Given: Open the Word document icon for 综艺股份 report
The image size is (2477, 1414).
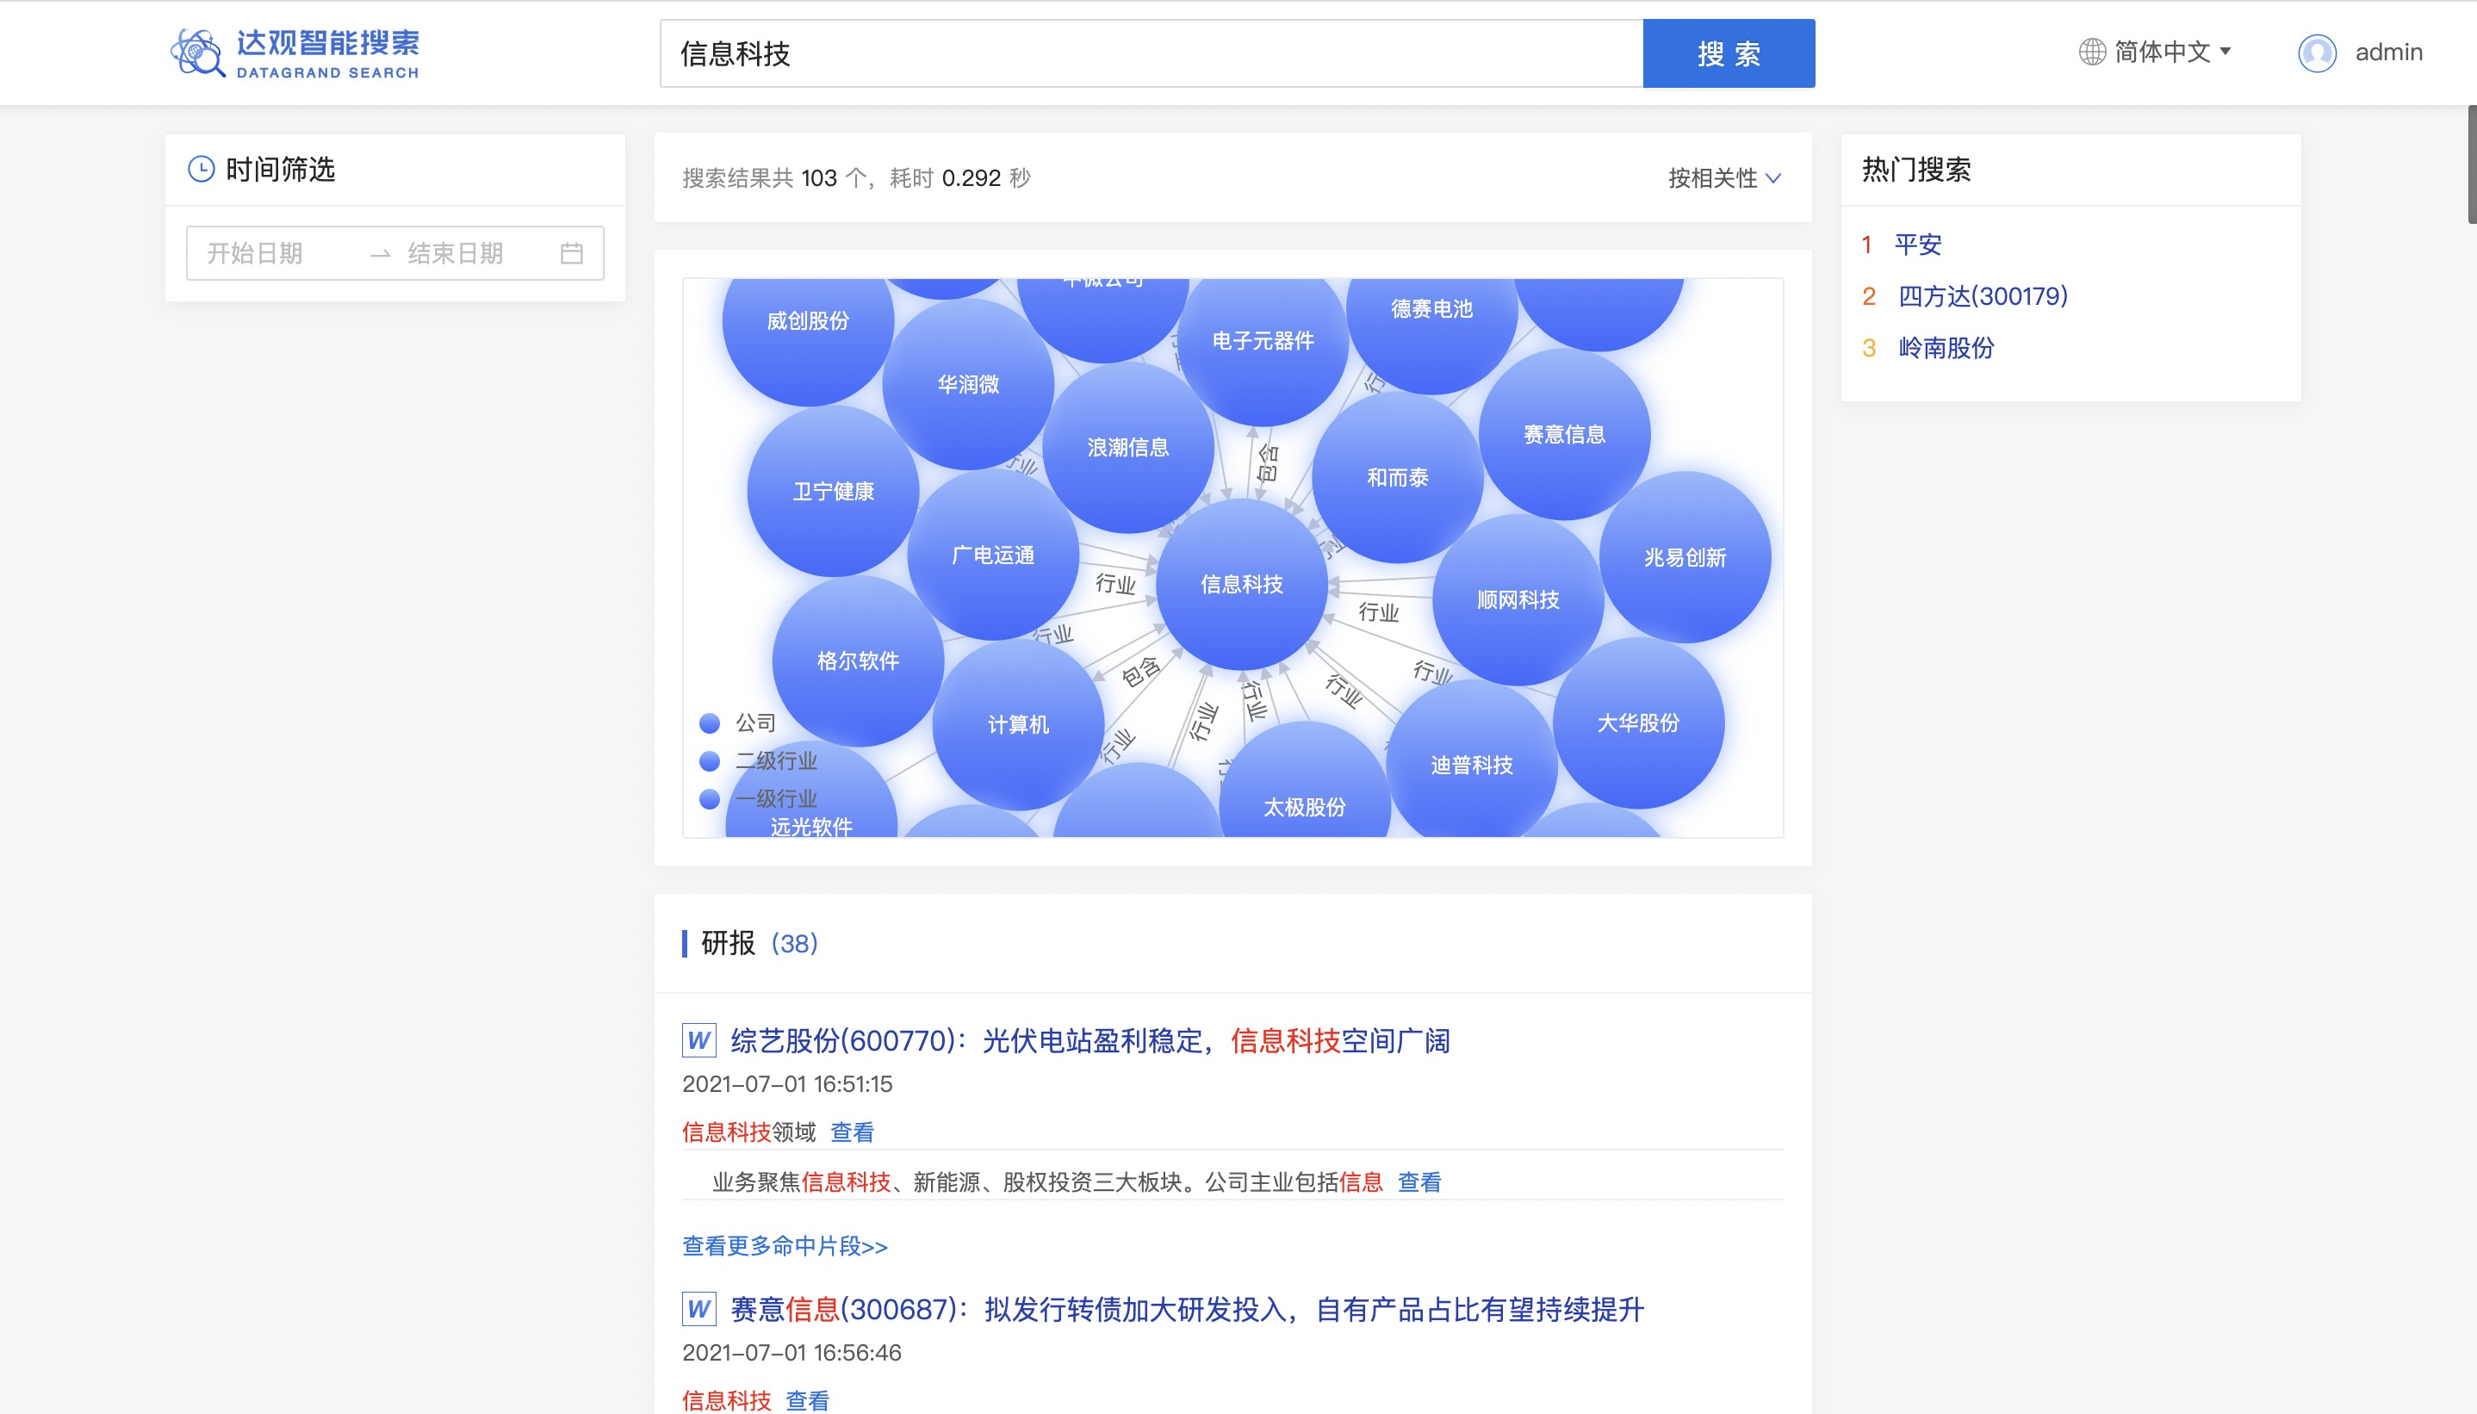Looking at the screenshot, I should (x=698, y=1040).
